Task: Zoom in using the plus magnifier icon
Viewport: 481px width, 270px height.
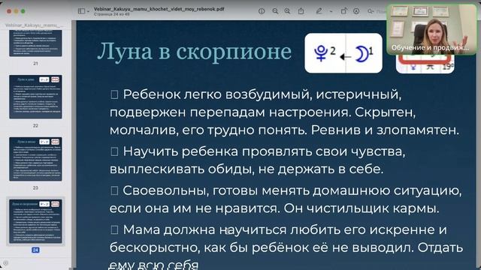Action: [287, 11]
